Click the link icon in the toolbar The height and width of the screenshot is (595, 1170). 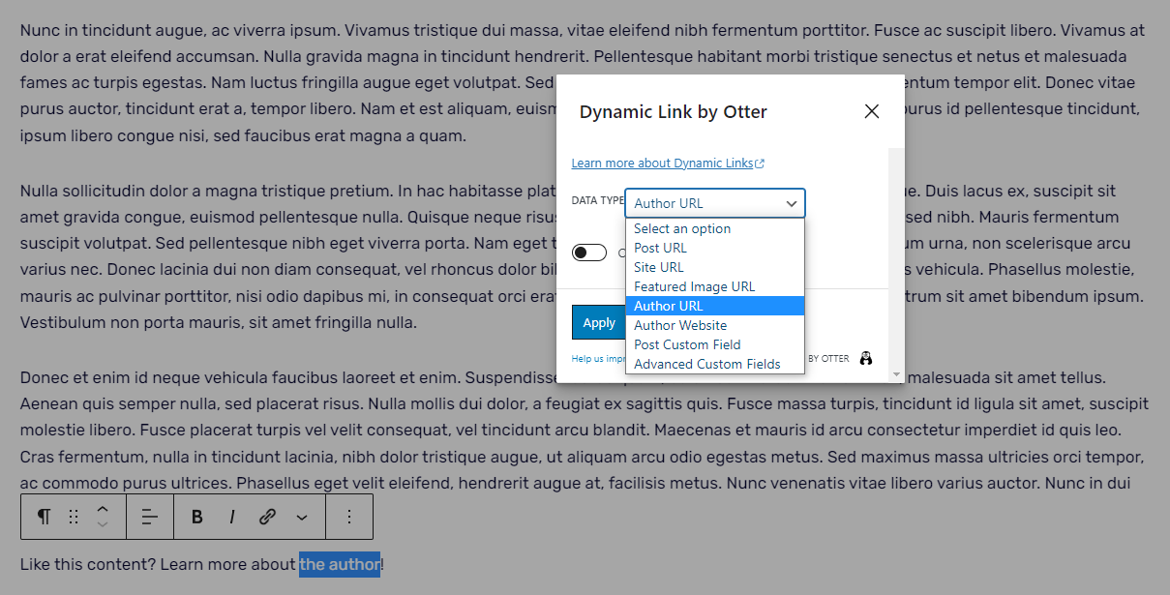tap(266, 517)
